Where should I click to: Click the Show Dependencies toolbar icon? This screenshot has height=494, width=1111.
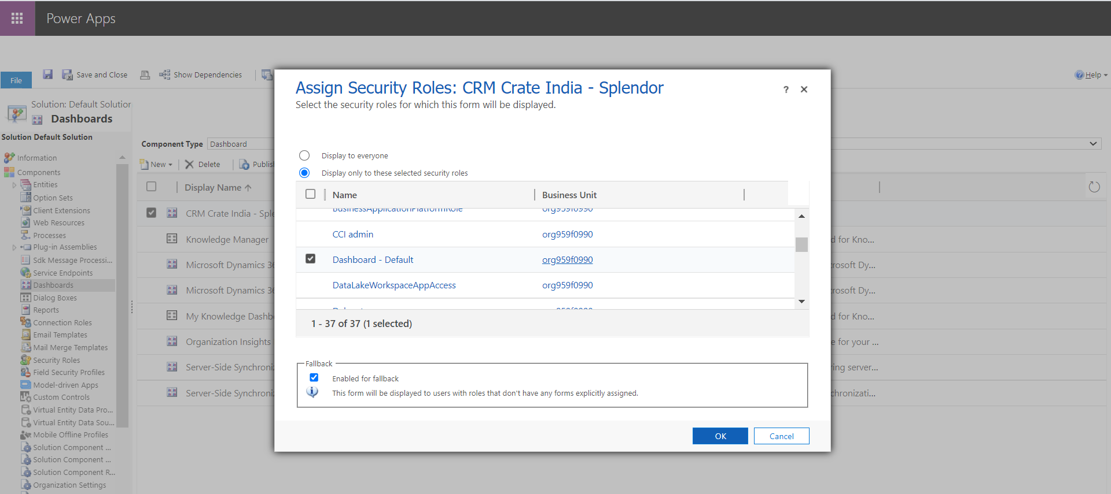pos(165,75)
